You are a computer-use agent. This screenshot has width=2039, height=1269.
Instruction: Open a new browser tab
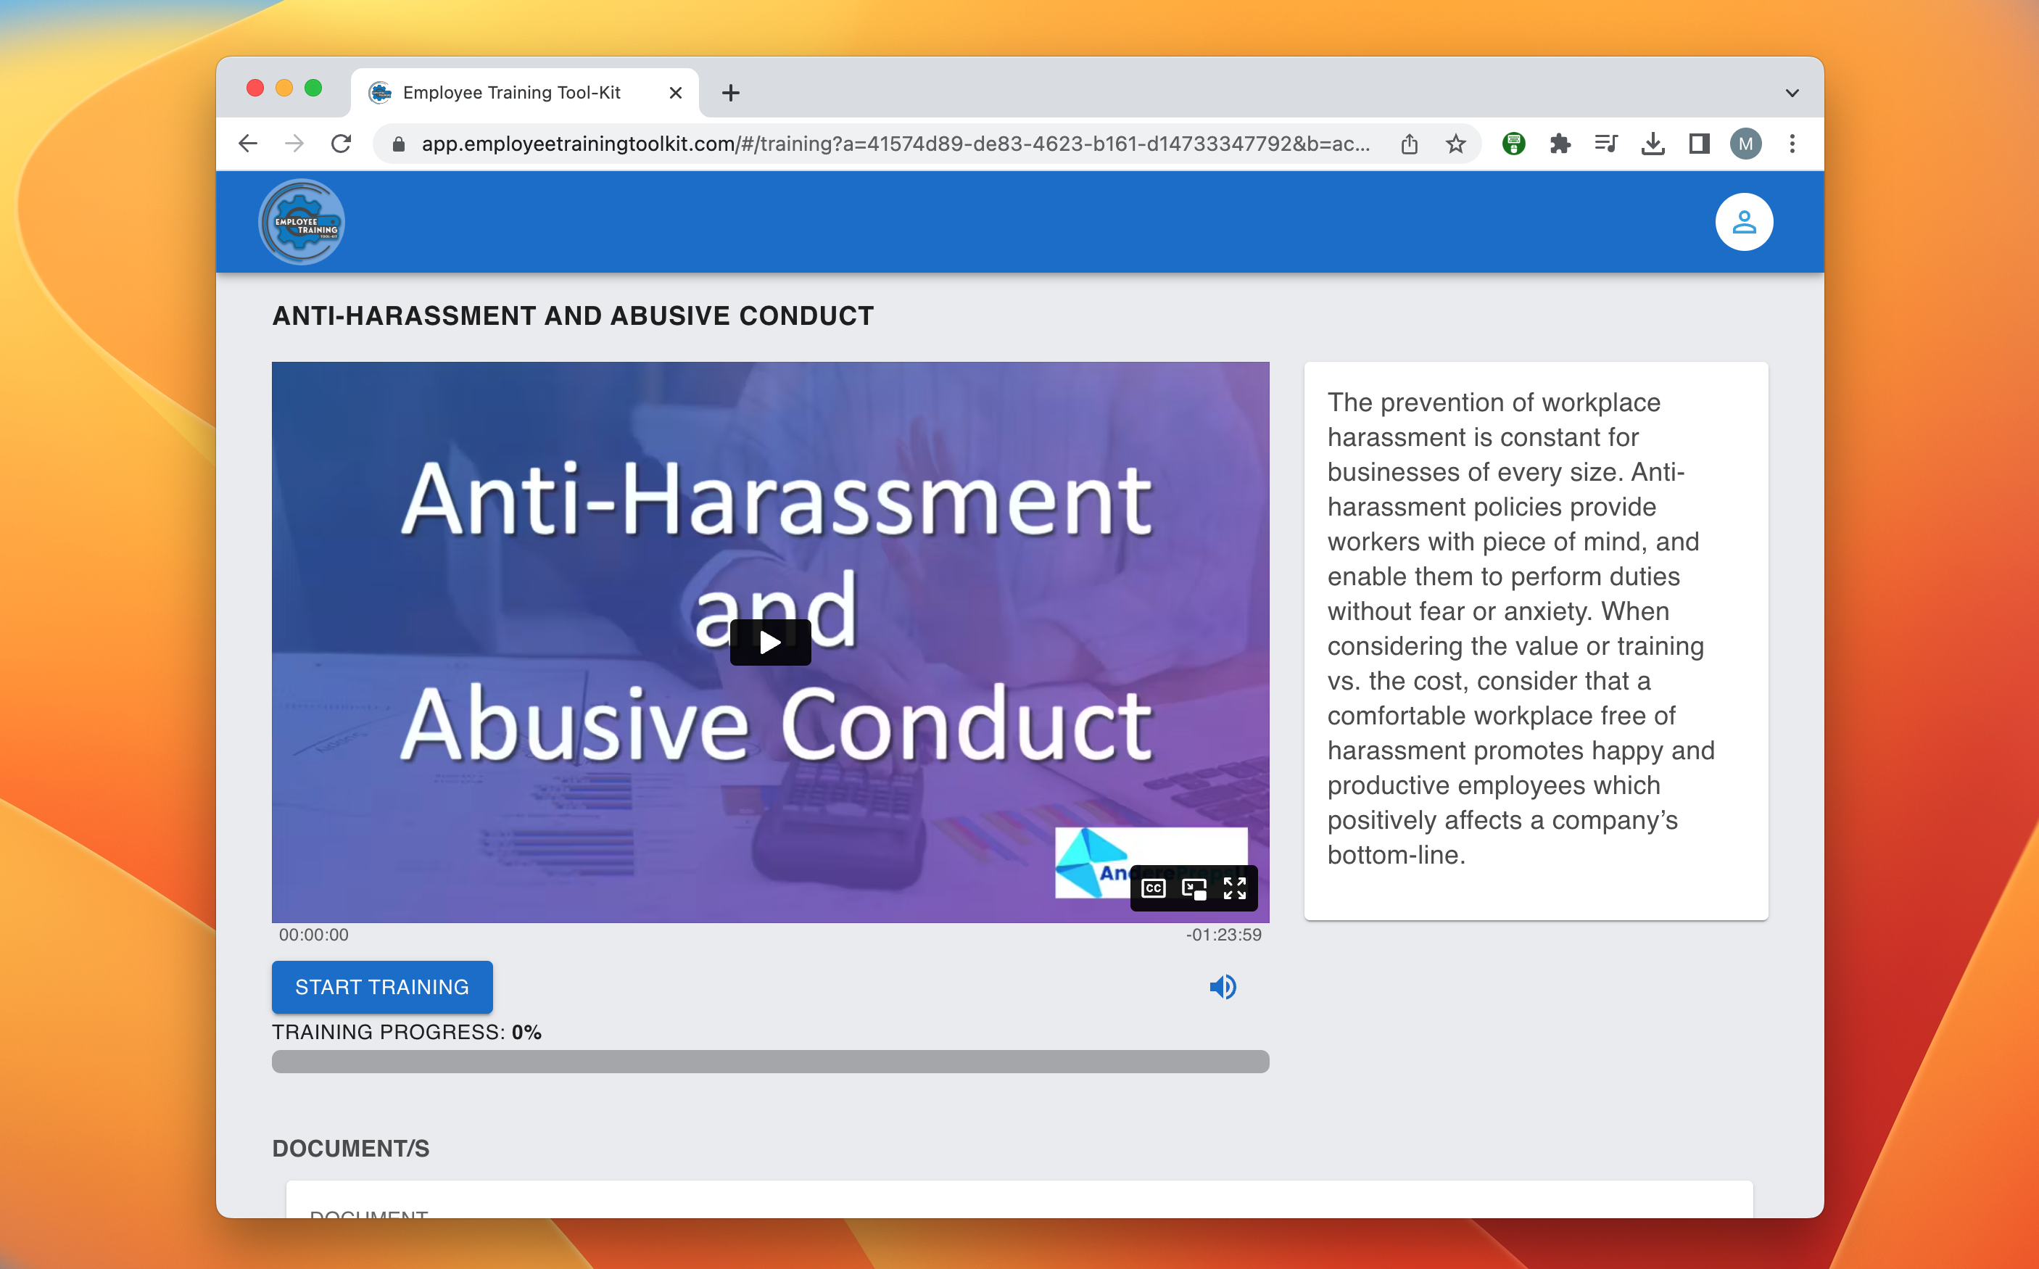tap(730, 92)
